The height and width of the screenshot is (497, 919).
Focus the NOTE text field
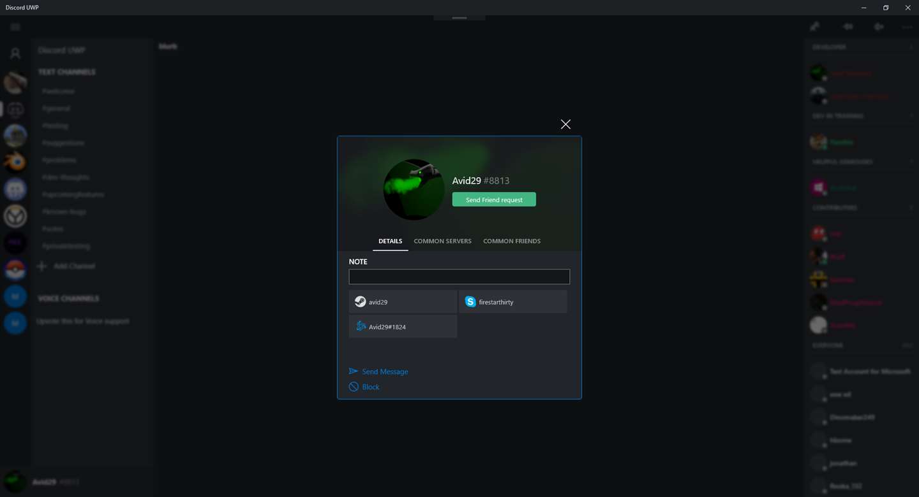click(459, 277)
